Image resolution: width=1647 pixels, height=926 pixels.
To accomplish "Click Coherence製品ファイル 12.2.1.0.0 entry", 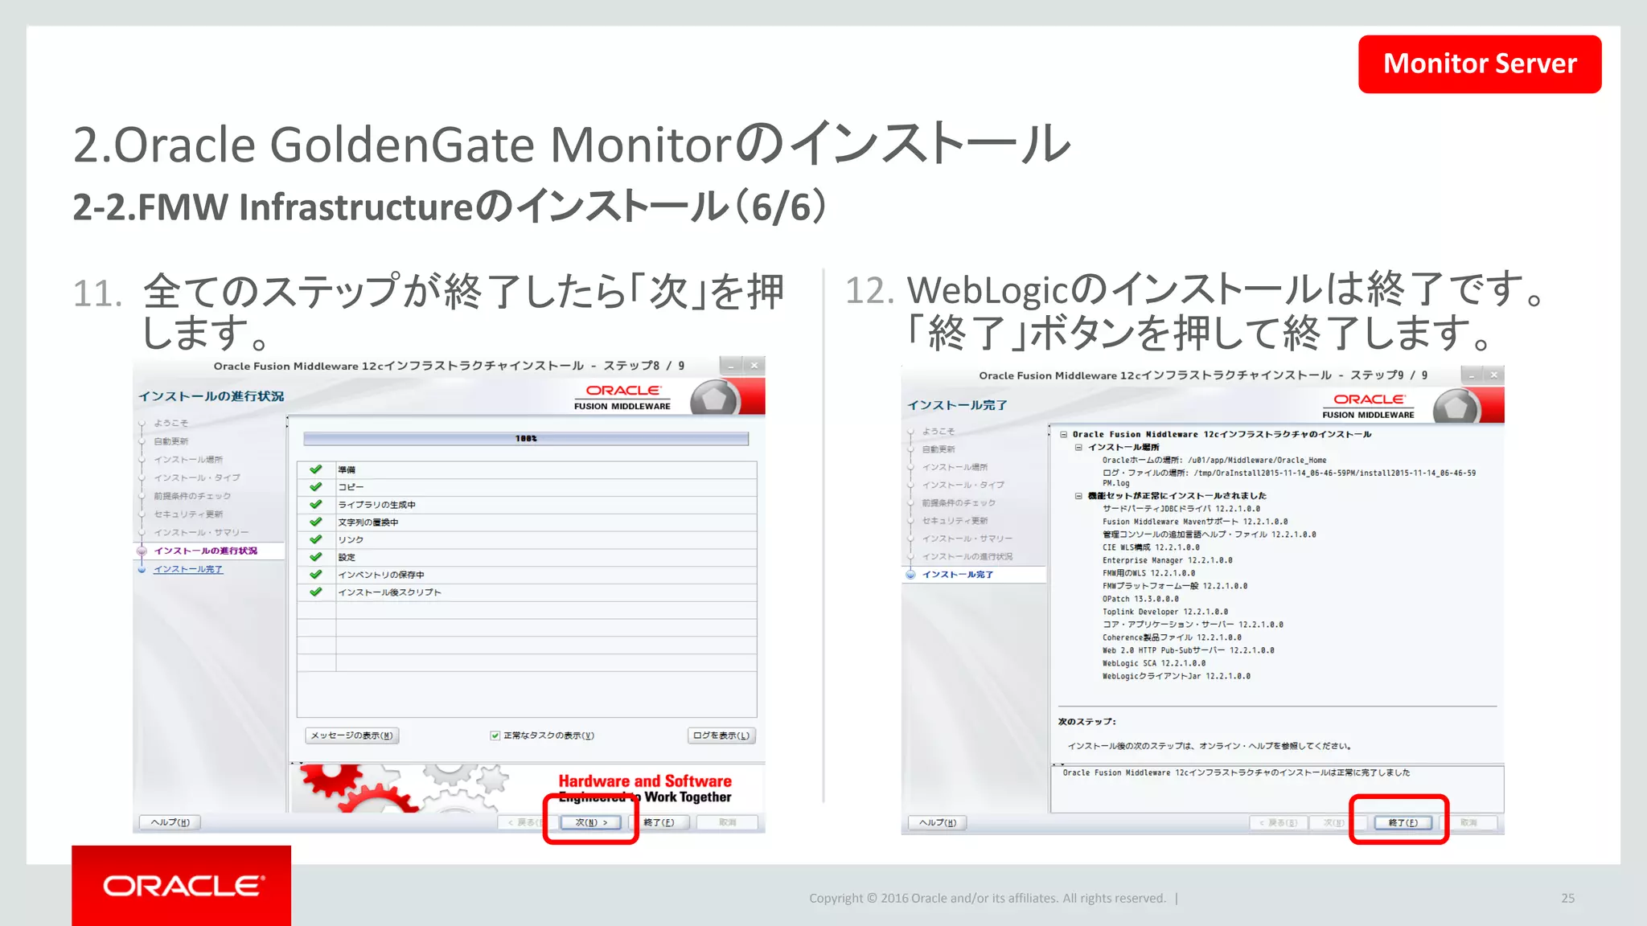I will tap(1172, 637).
